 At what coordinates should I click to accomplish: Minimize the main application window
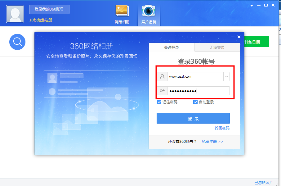(x=259, y=5)
